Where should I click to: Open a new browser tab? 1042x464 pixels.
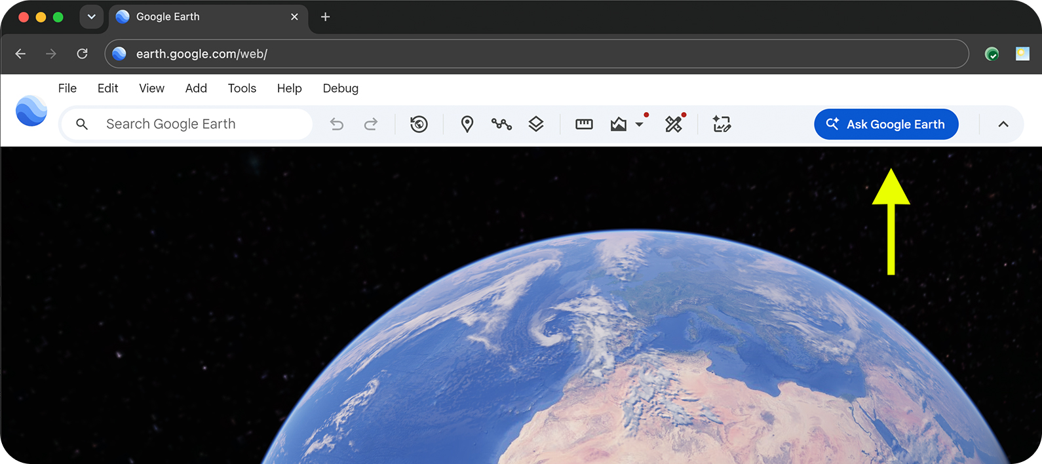point(325,17)
